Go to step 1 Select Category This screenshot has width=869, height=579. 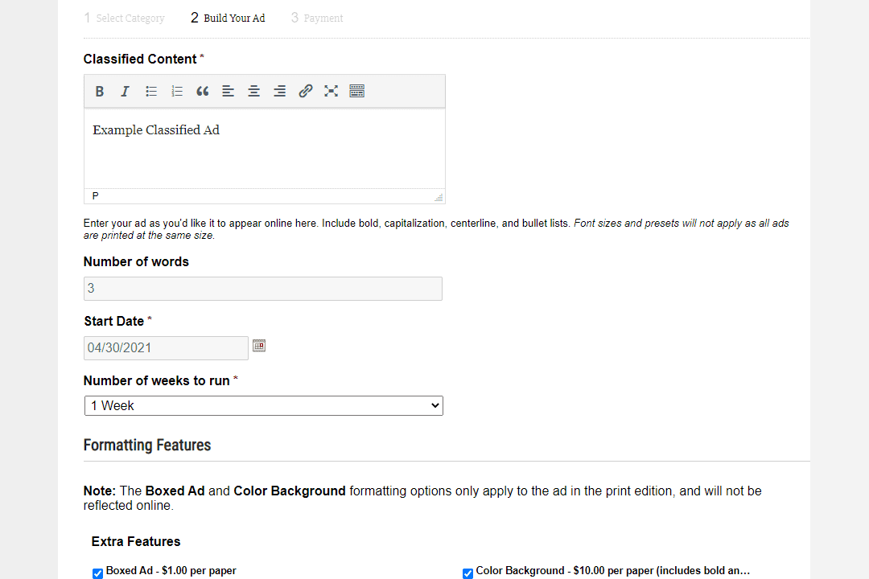click(x=124, y=18)
